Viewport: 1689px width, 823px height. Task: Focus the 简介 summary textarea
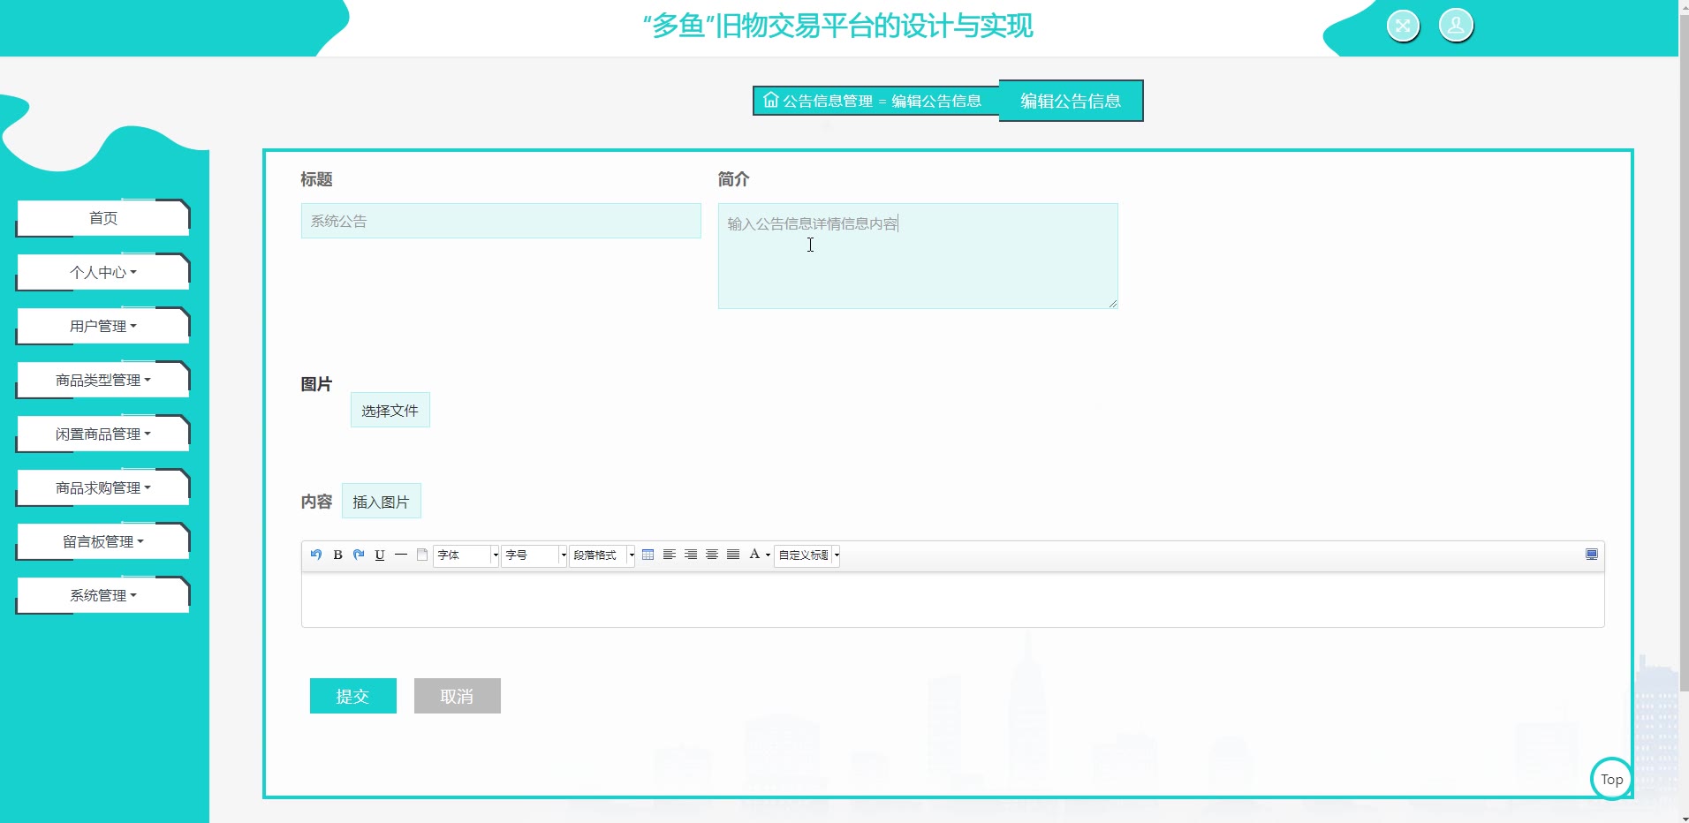[918, 256]
